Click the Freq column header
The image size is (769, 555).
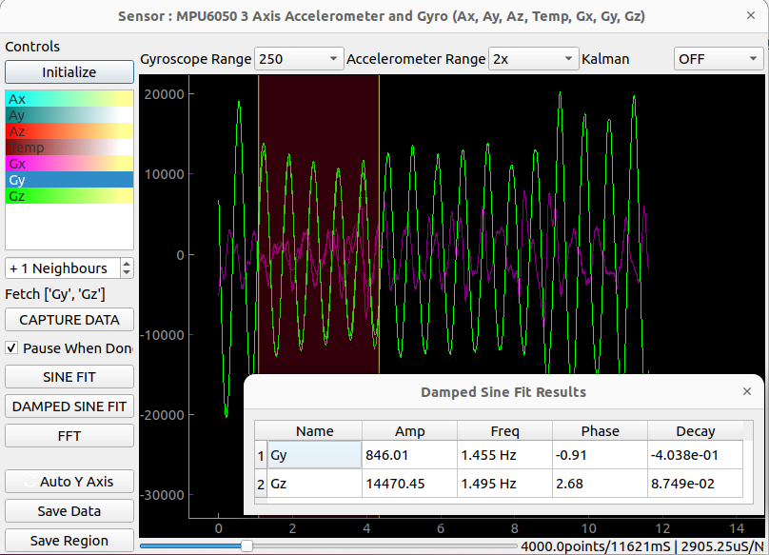click(x=505, y=431)
